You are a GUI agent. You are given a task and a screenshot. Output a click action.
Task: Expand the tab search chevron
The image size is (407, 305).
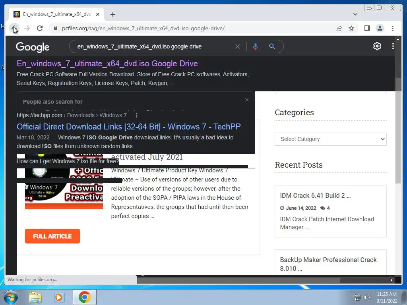(x=355, y=14)
